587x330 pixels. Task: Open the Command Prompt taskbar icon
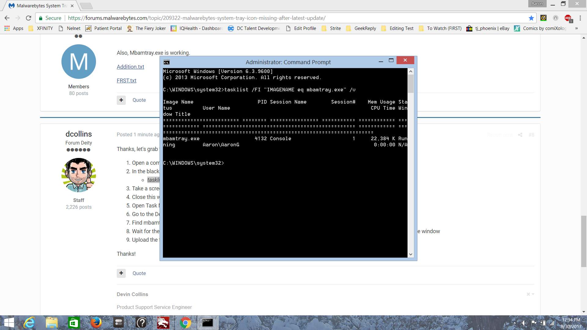(208, 323)
